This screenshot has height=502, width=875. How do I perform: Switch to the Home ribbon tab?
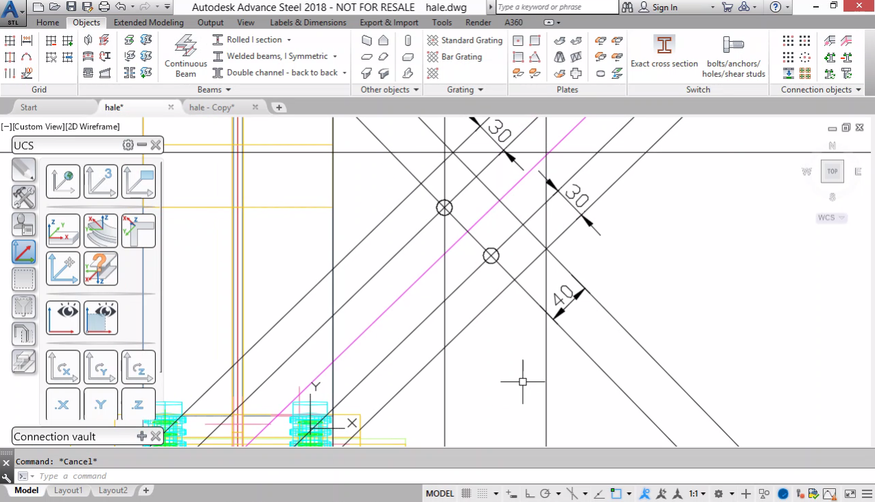click(47, 23)
